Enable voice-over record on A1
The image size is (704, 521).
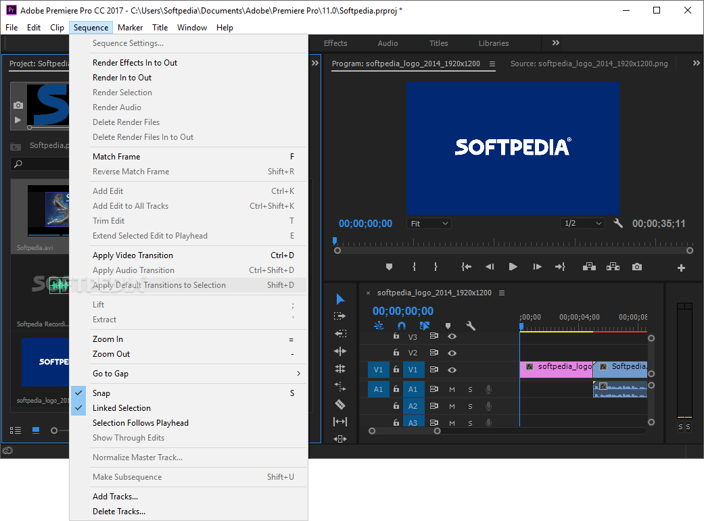point(488,389)
